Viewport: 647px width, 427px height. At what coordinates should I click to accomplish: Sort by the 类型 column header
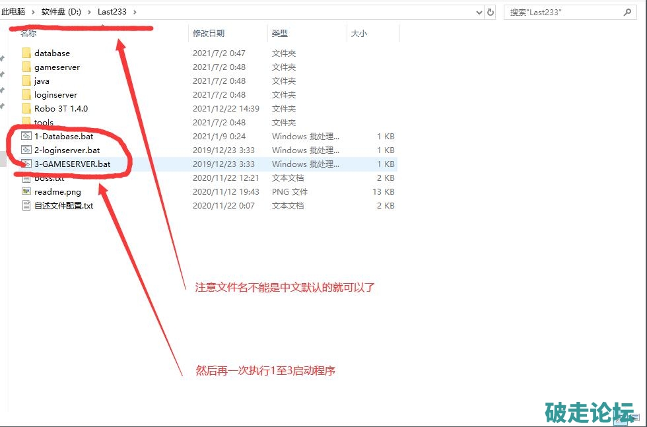coord(280,33)
